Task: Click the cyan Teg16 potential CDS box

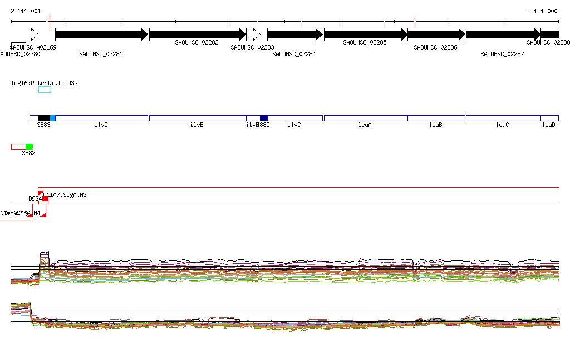Action: pos(45,90)
